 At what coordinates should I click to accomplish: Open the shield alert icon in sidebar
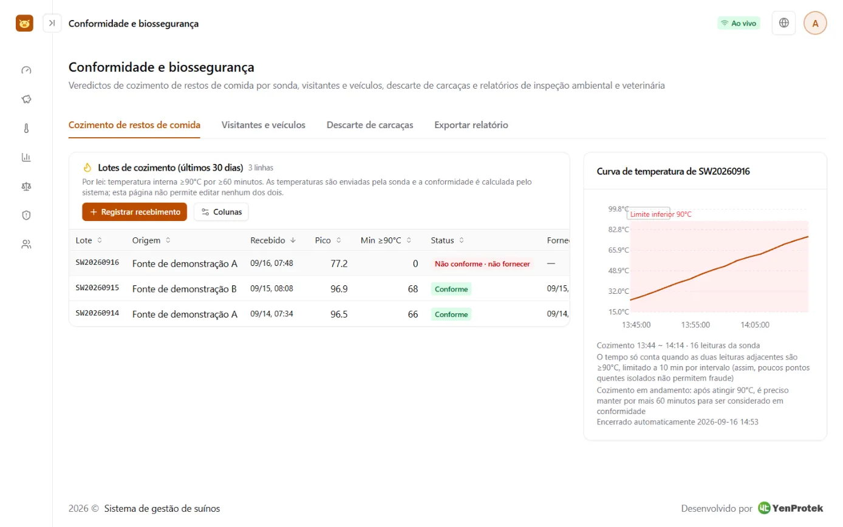tap(26, 215)
